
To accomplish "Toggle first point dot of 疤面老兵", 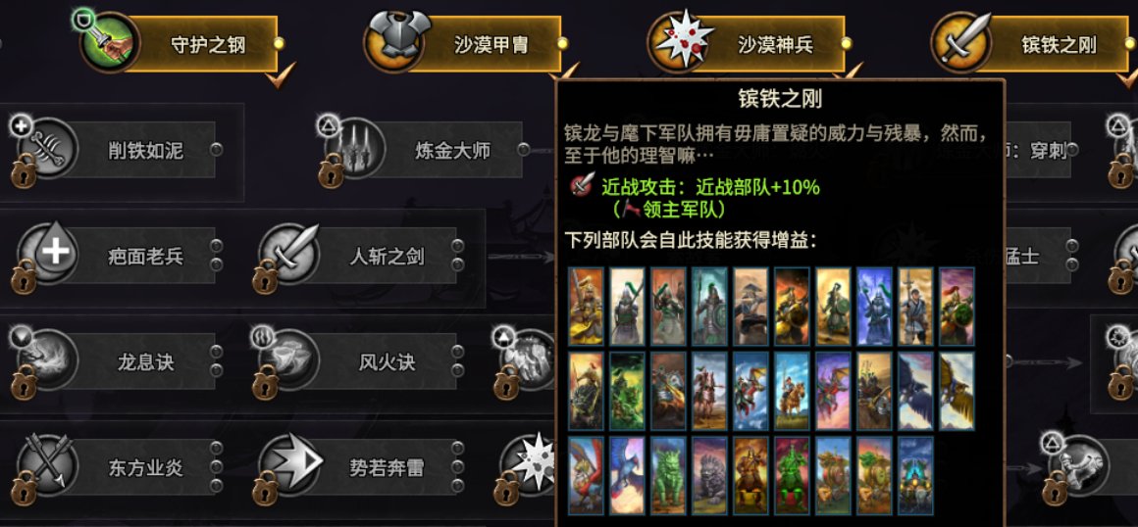I will click(216, 246).
